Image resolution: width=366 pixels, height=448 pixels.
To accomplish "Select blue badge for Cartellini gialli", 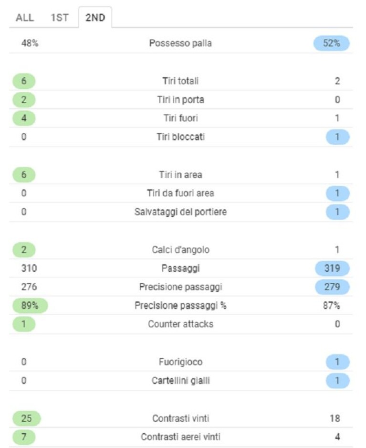I will [x=337, y=381].
